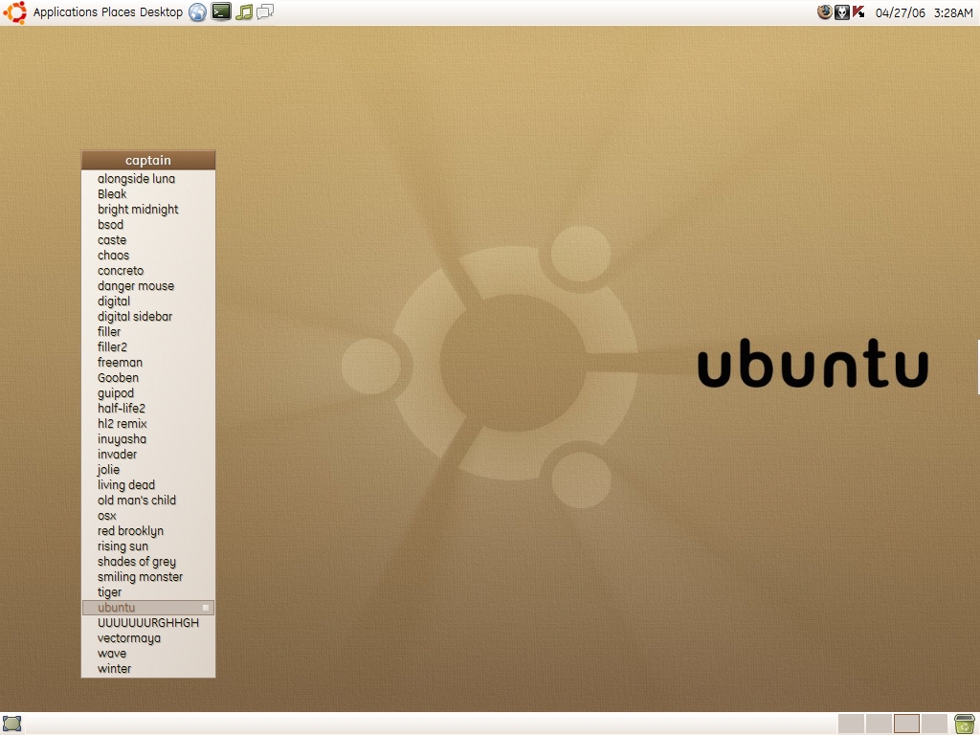Open the terminal launcher icon
The width and height of the screenshot is (980, 735).
(221, 11)
